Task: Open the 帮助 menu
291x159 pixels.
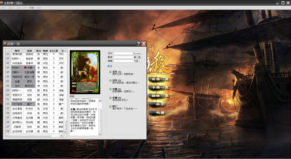Action: point(39,8)
